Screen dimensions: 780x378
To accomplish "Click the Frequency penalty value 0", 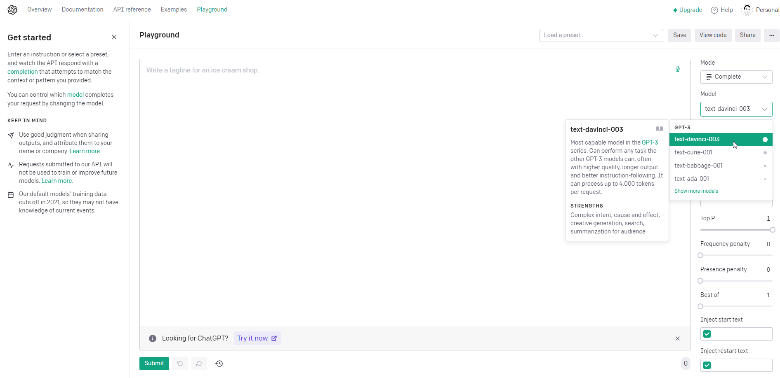I will coord(768,244).
